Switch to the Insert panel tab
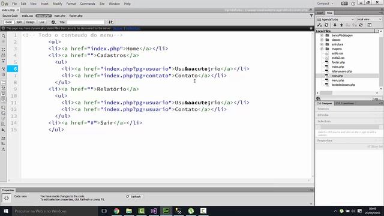The height and width of the screenshot is (216, 384). (x=320, y=13)
